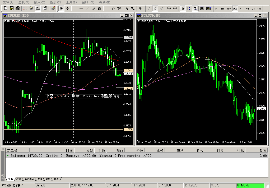Open the 显视(V) menu
Viewport: 270px width, 188px height.
point(24,2)
